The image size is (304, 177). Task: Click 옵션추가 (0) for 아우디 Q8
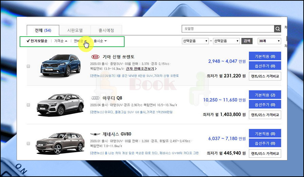point(265,105)
